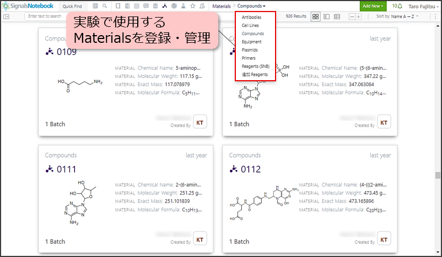Click the Quick Find button
This screenshot has width=442, height=257.
(71, 6)
